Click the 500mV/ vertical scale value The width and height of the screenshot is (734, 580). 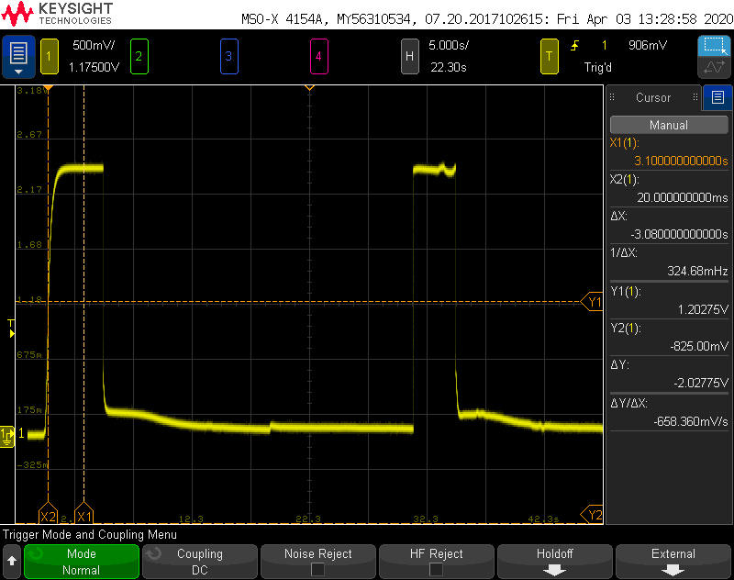[94, 45]
